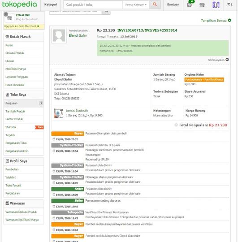Click the Penjualan count badge 3
The height and width of the screenshot is (242, 238).
(41, 103)
